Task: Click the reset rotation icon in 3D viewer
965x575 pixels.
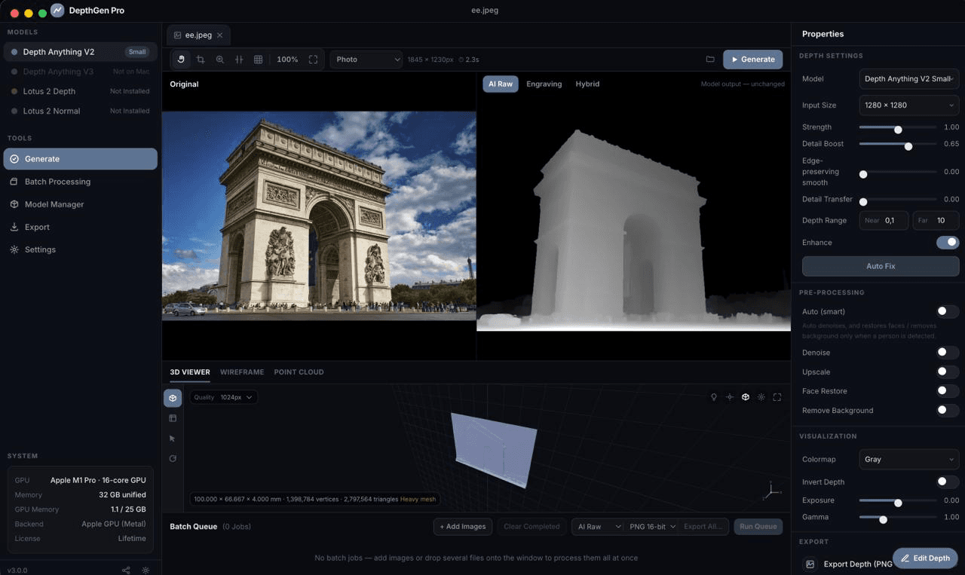Action: (173, 458)
